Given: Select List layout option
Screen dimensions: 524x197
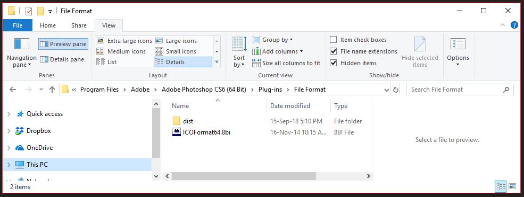Looking at the screenshot, I should click(106, 62).
